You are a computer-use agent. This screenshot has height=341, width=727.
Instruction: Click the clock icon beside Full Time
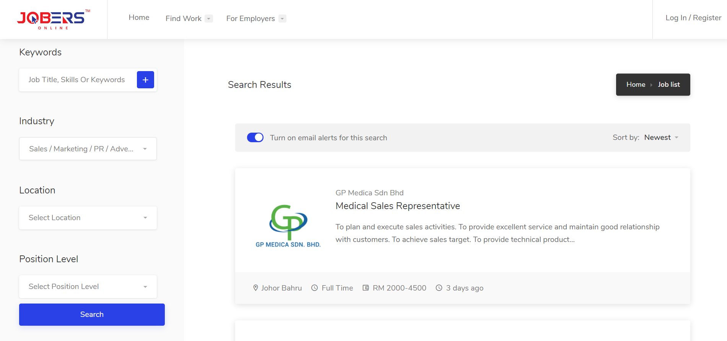point(314,288)
